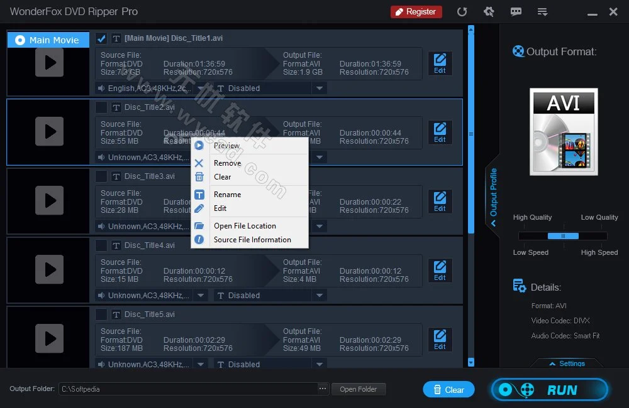Enable the checkbox for Disc_Title4.avi
The width and height of the screenshot is (629, 408).
point(101,245)
